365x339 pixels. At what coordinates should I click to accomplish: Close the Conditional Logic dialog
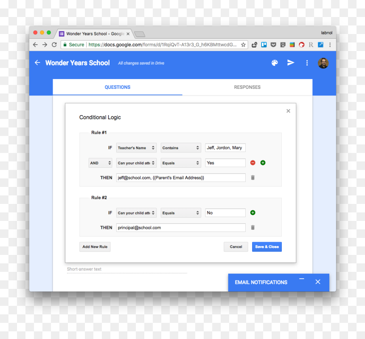click(288, 111)
